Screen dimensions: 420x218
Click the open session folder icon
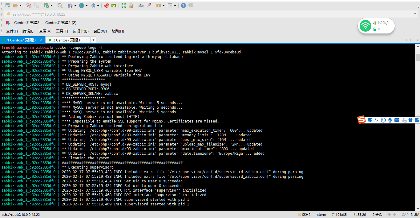[x=15, y=6]
